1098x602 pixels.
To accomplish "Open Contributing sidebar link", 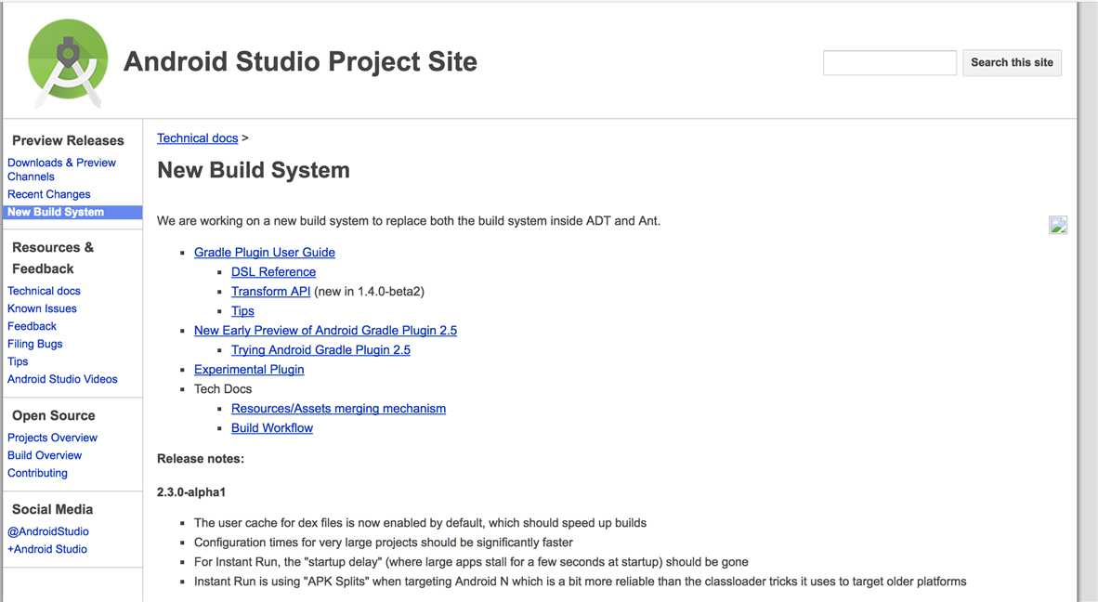I will tap(38, 473).
